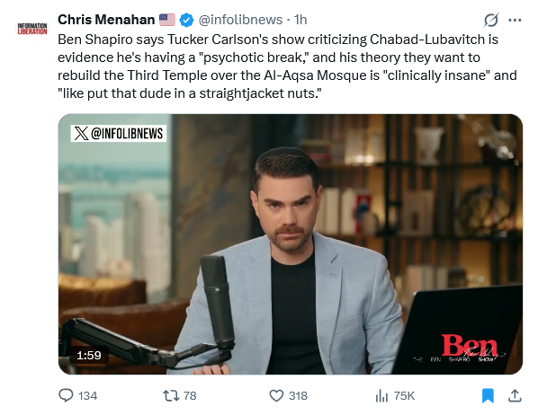538x415 pixels.
Task: Click the share upload arrow icon
Action: click(x=515, y=395)
